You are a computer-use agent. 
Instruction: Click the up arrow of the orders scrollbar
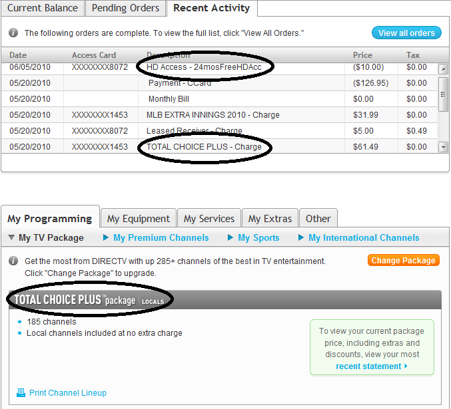coord(443,69)
